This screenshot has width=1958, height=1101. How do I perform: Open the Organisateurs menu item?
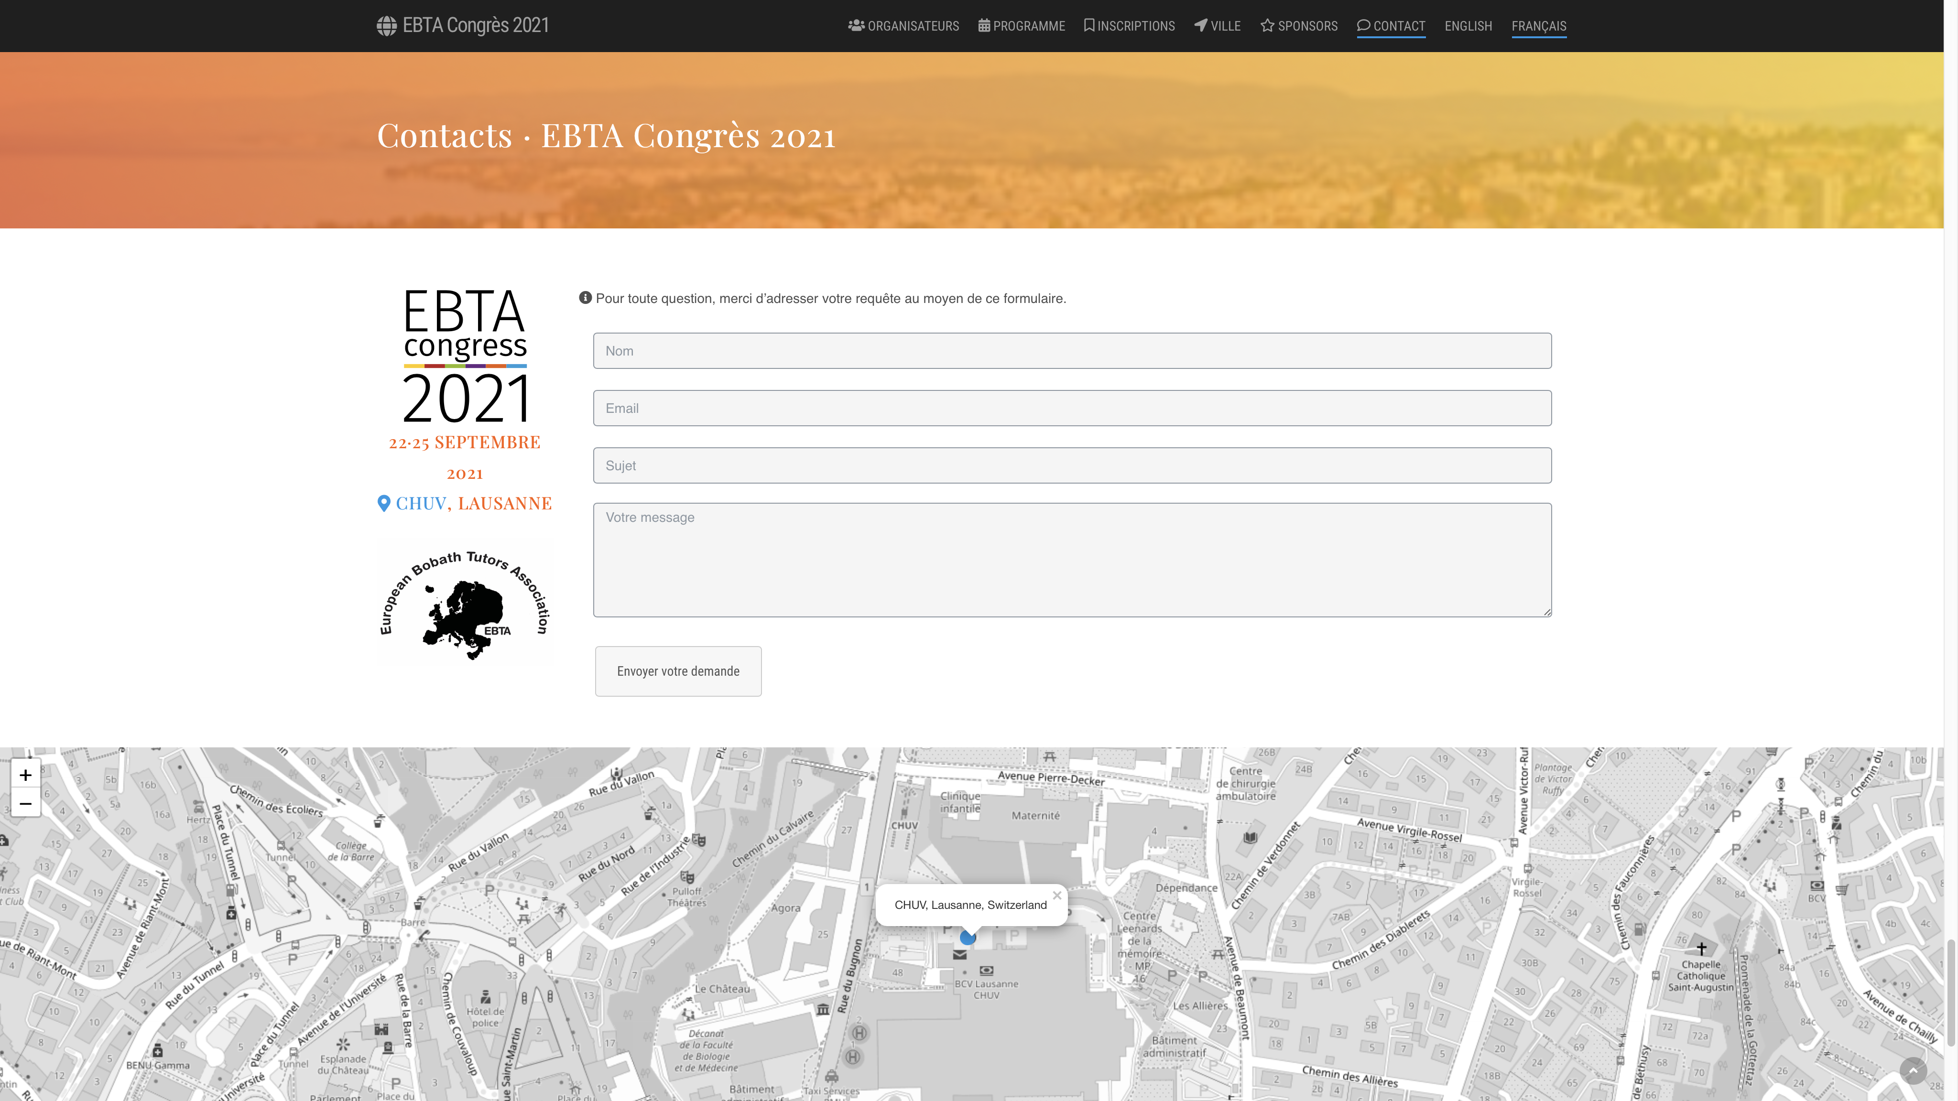[x=903, y=26]
